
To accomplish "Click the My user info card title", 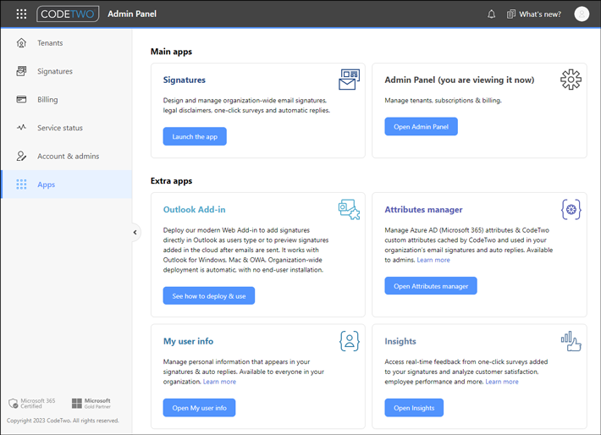I will click(188, 341).
